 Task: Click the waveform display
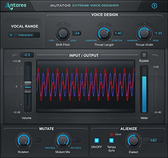coord(86,87)
